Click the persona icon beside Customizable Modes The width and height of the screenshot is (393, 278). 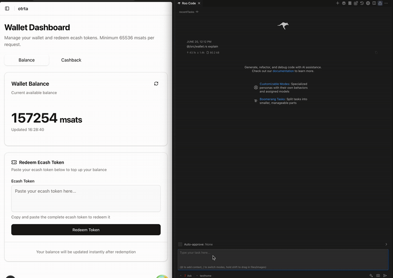pos(255,88)
